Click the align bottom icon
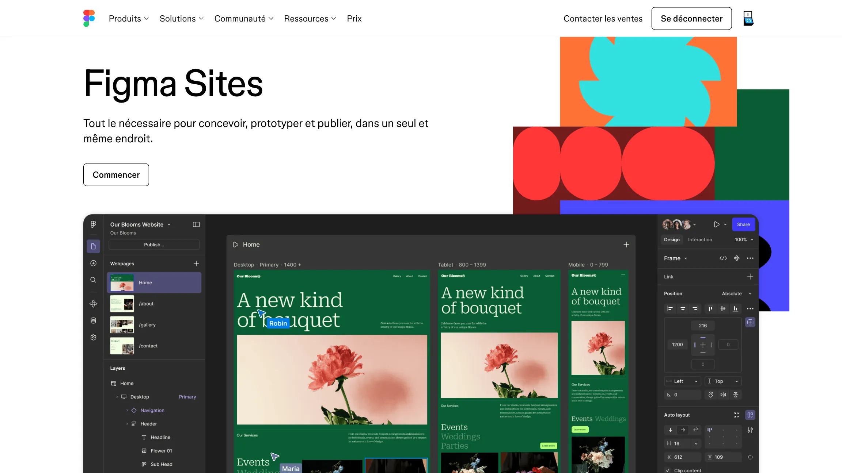Viewport: 842px width, 473px height. [x=735, y=308]
